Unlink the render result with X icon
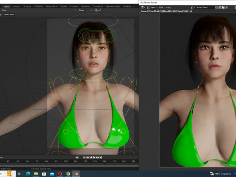This screenshot has width=236, height=177. tap(227, 7)
